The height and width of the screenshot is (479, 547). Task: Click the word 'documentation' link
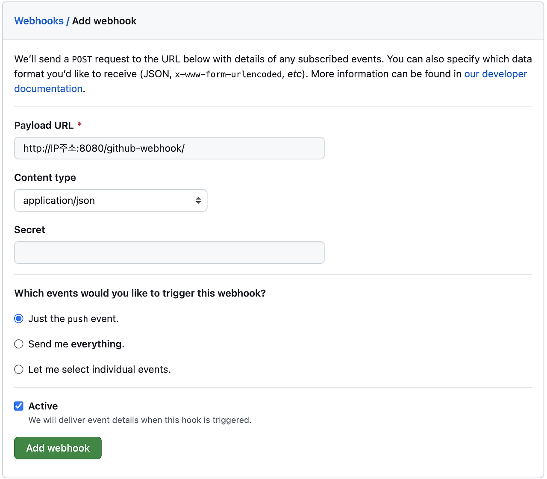pos(48,88)
